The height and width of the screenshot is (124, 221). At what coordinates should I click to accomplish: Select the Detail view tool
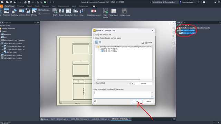[x=28, y=12]
